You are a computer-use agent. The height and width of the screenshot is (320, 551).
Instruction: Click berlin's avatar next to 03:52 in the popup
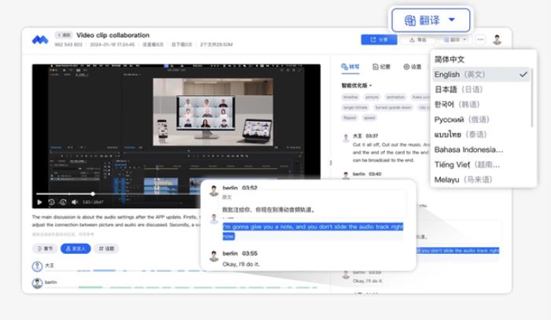(x=214, y=190)
